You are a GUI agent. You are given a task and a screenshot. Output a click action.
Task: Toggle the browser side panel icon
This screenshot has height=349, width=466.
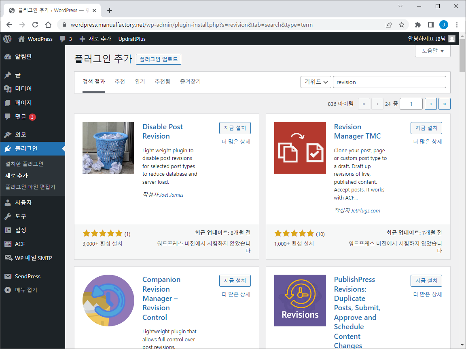pyautogui.click(x=431, y=25)
